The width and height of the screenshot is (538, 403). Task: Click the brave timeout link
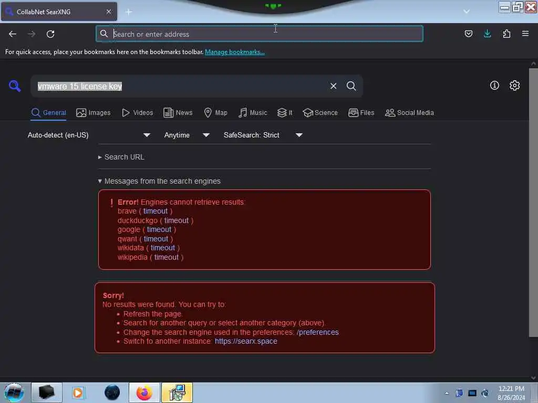tap(156, 211)
